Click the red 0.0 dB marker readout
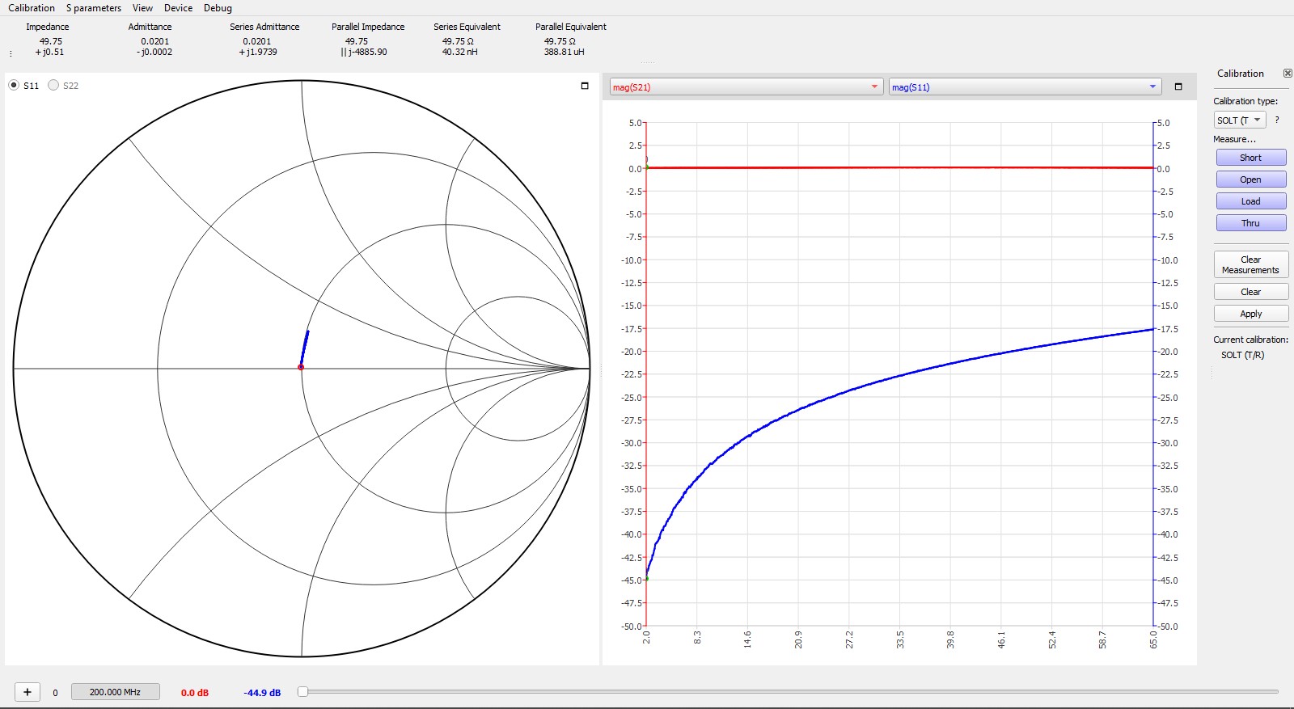The image size is (1294, 709). pos(195,693)
